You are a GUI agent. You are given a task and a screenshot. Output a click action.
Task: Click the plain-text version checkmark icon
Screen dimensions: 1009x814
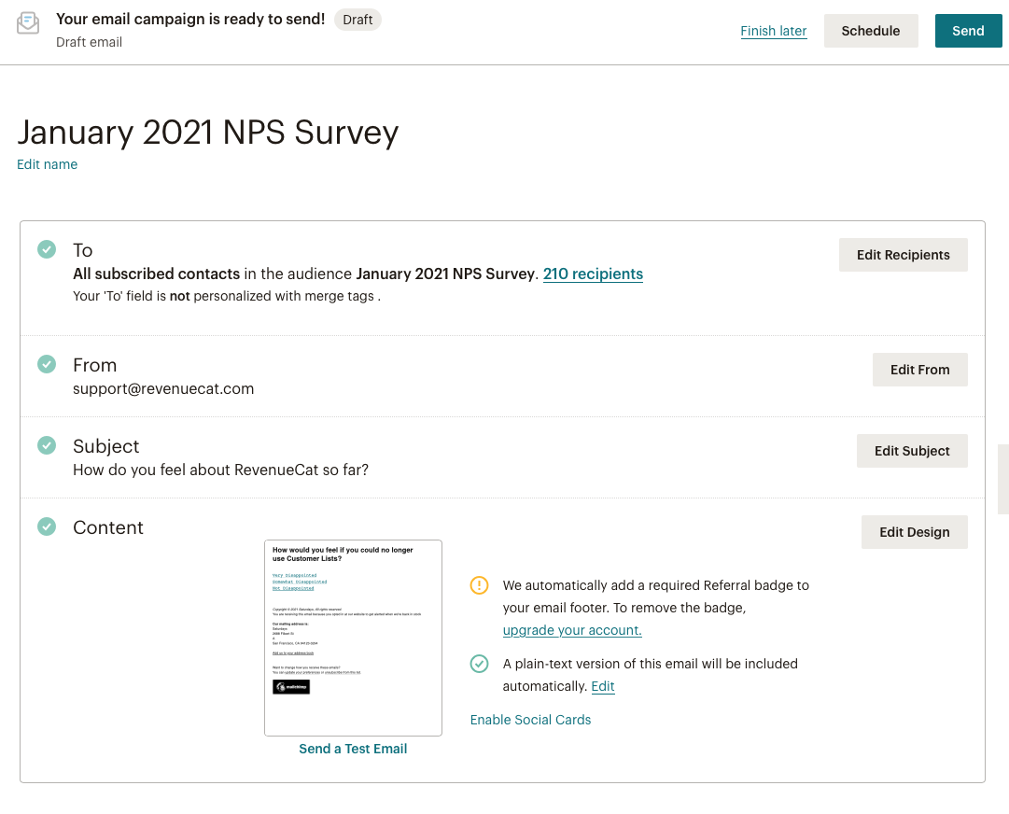click(480, 664)
